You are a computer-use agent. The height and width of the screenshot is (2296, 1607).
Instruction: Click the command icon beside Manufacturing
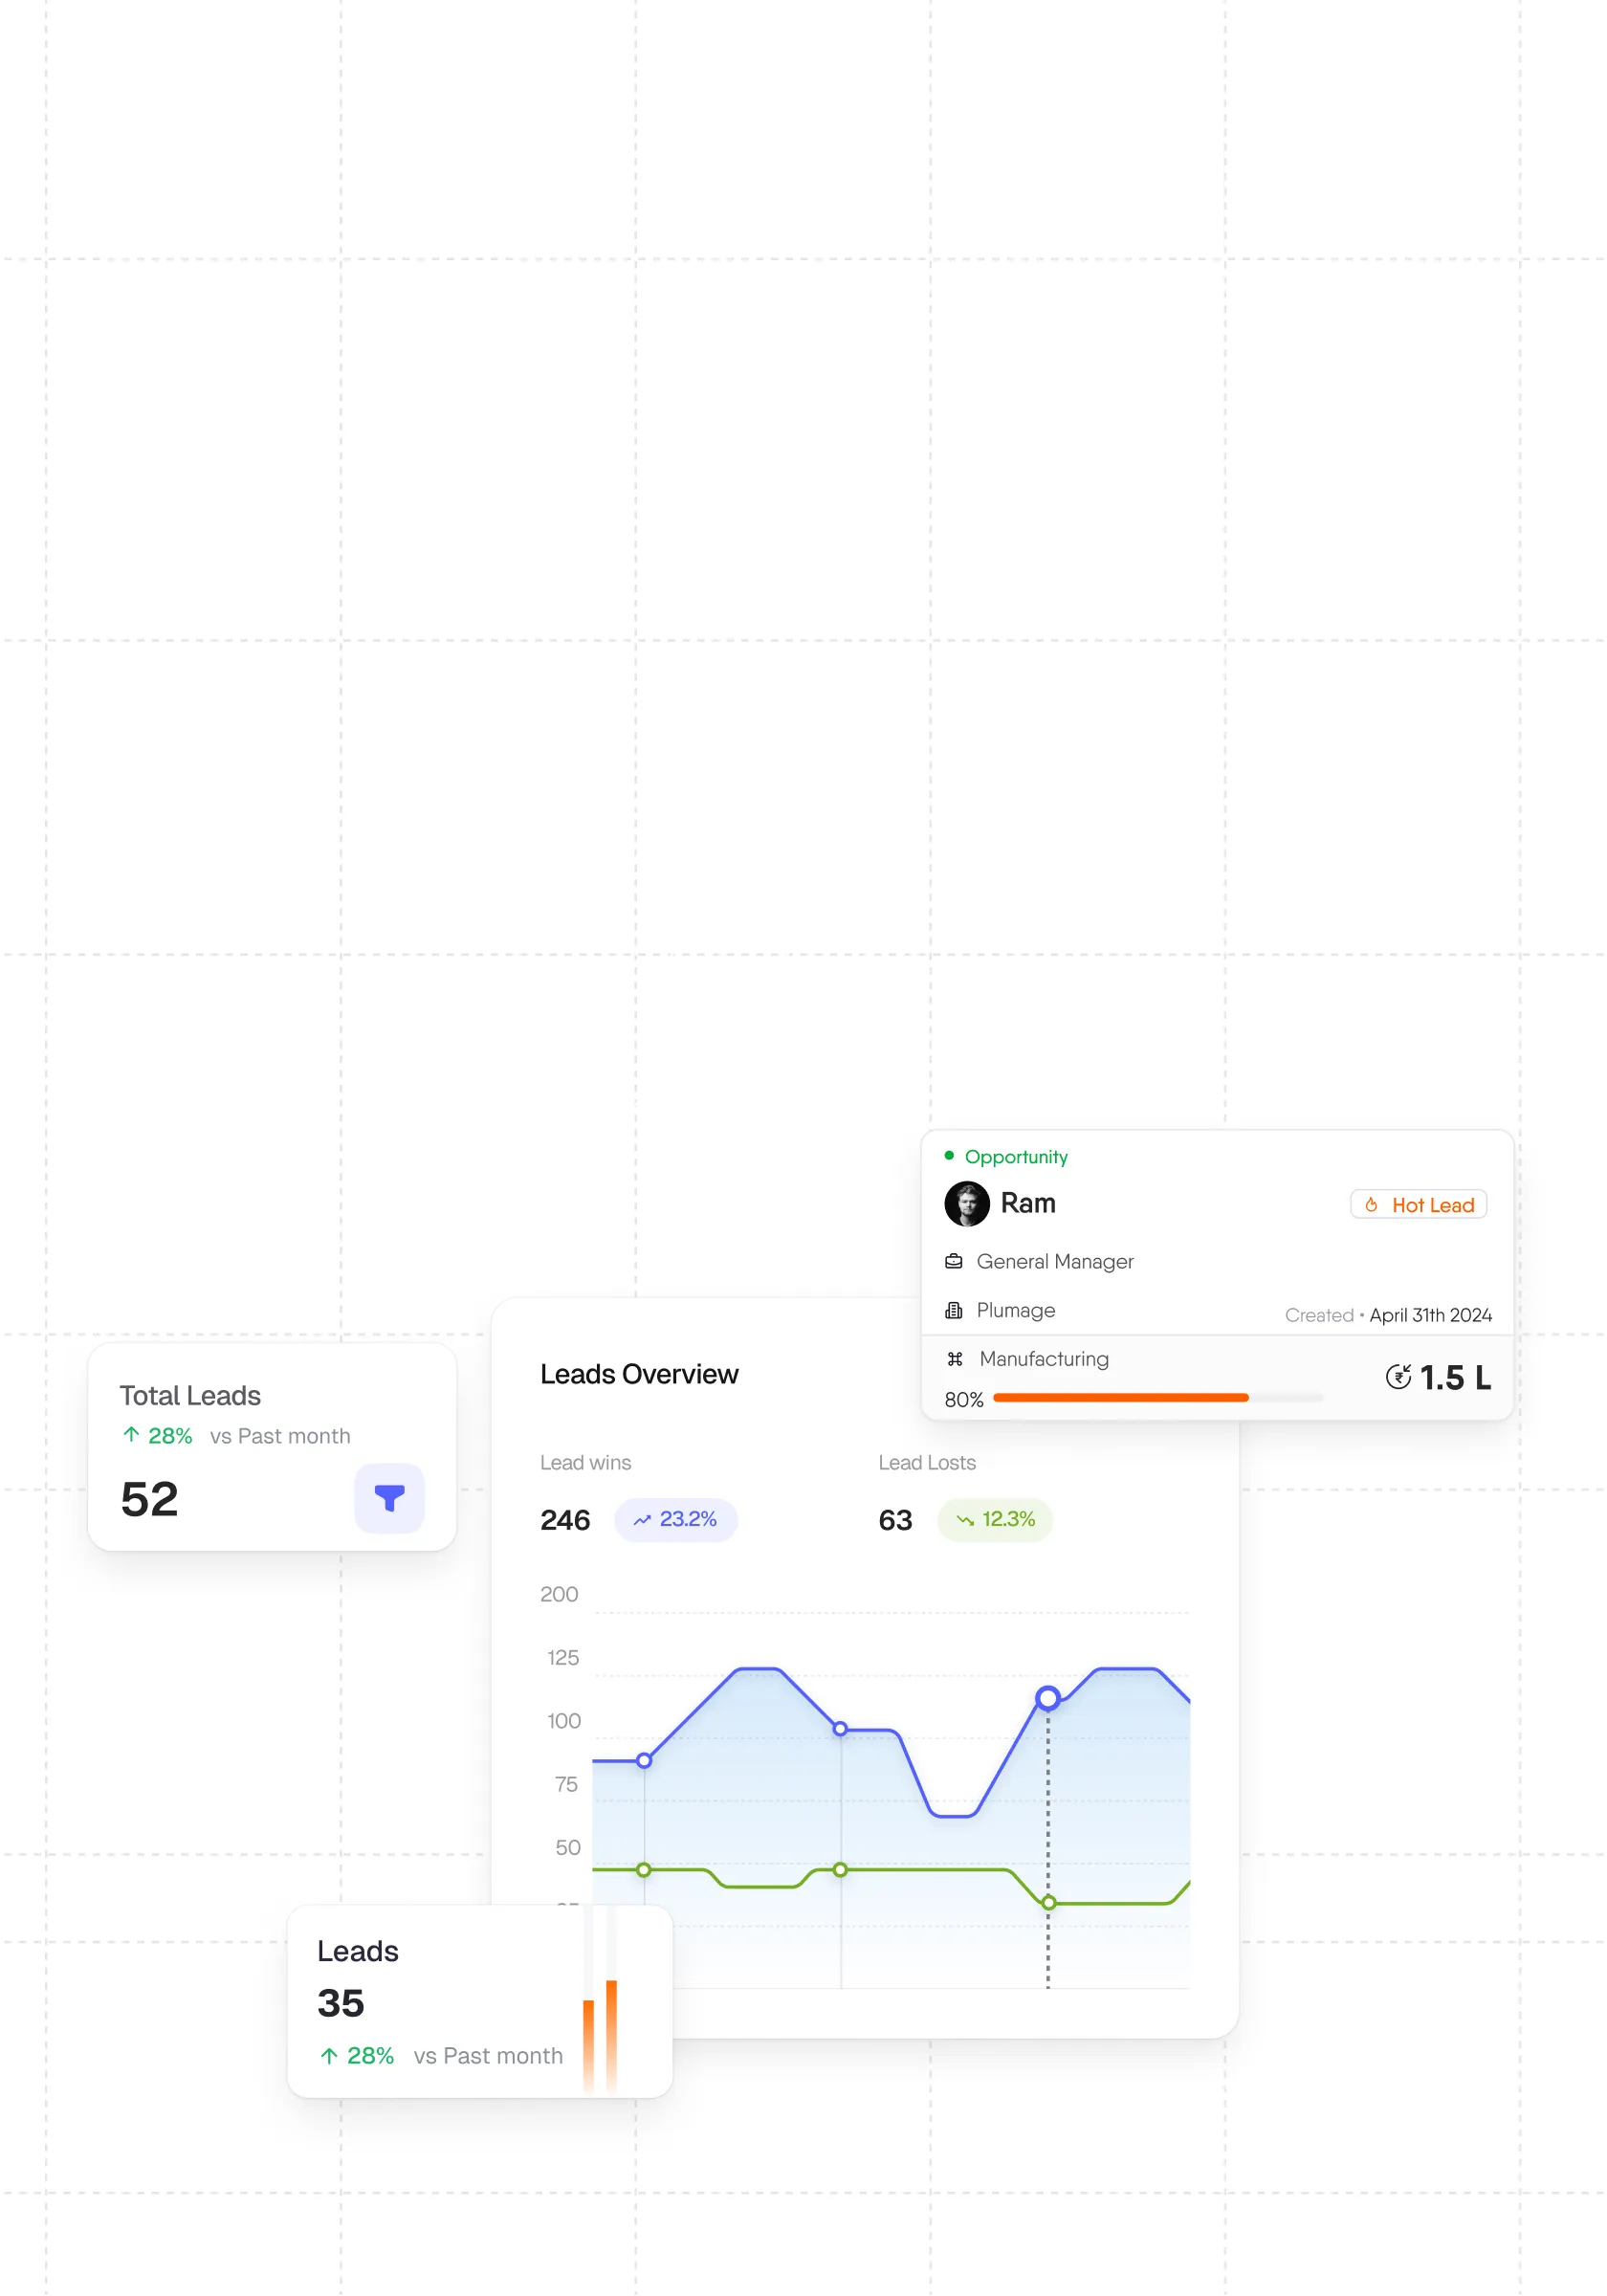954,1358
